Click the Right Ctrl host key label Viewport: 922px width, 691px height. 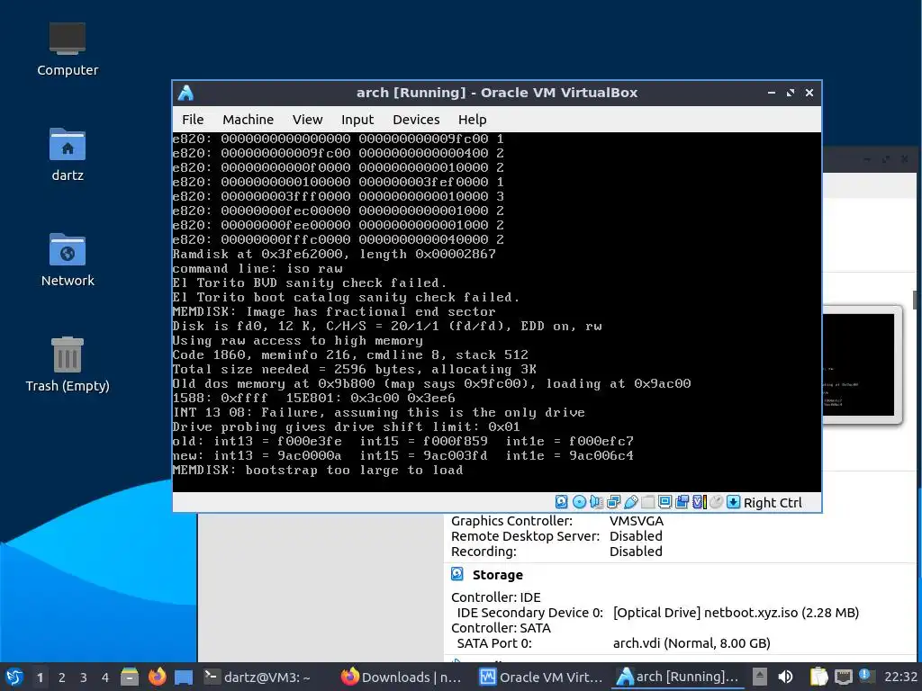[773, 503]
